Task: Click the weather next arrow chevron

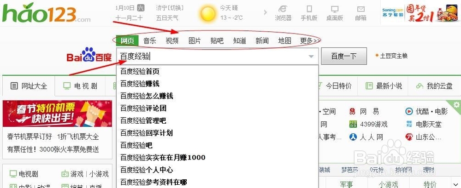Action: pos(266,12)
